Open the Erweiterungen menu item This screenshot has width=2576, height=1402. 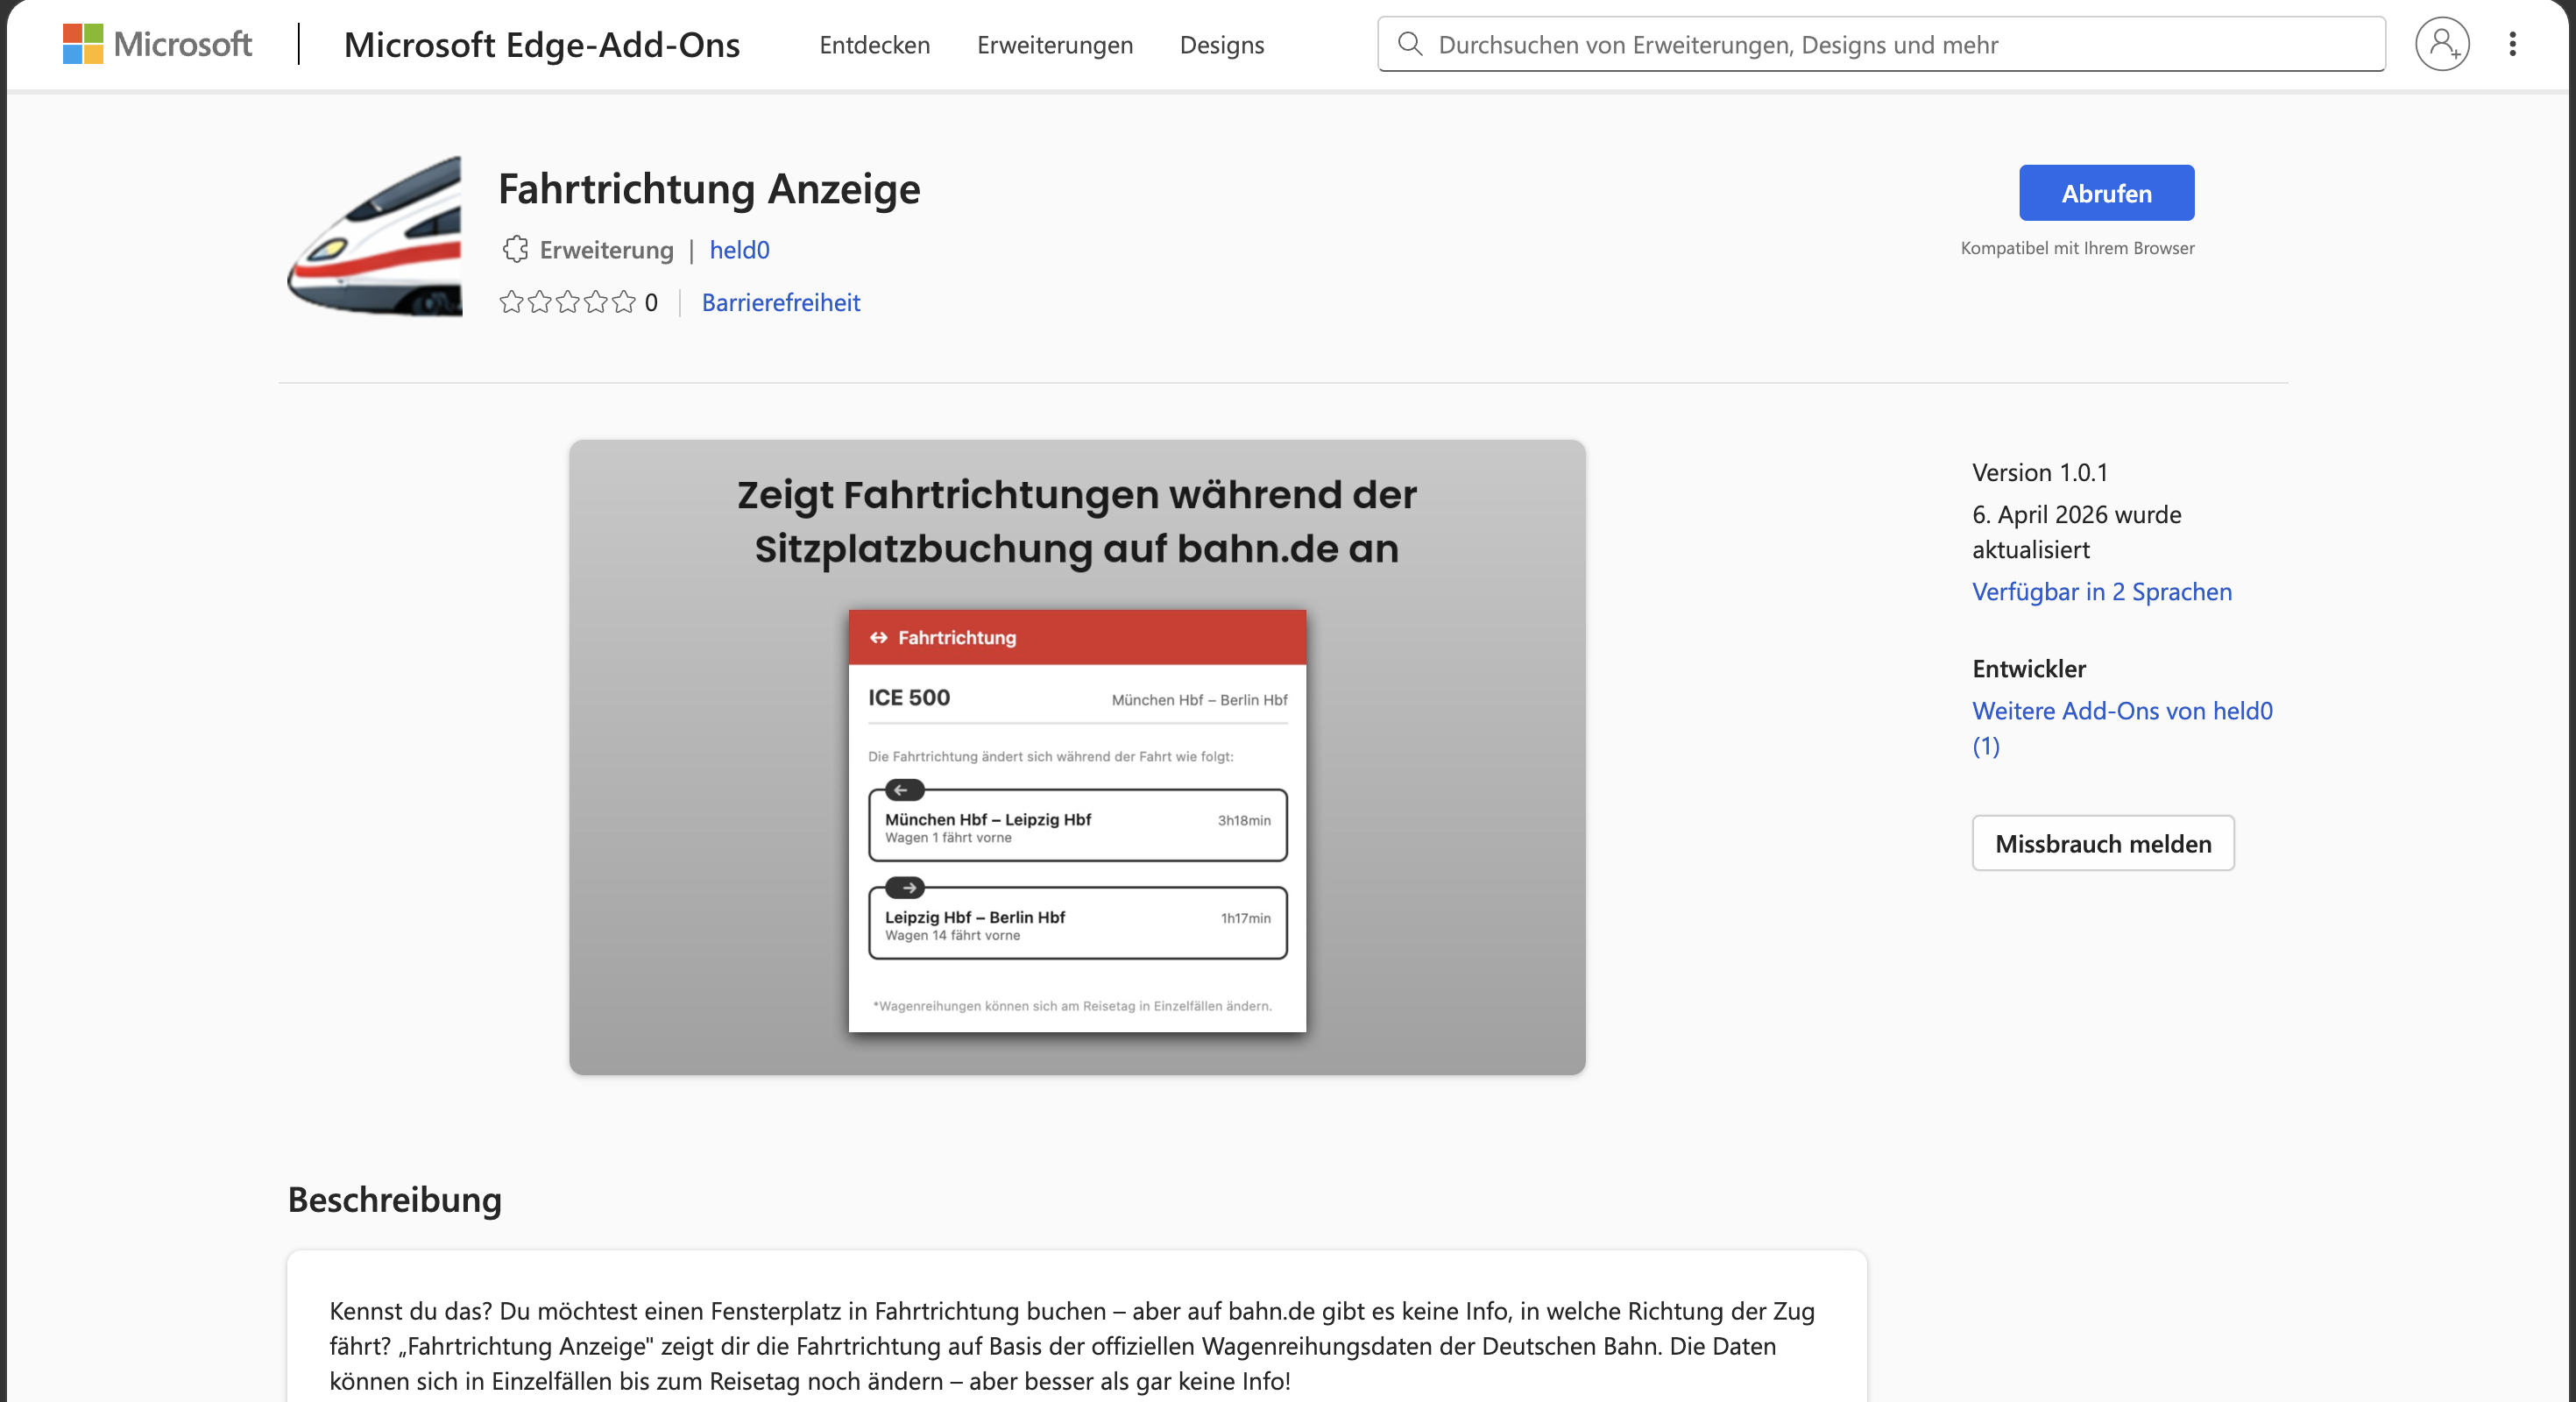pyautogui.click(x=1055, y=44)
